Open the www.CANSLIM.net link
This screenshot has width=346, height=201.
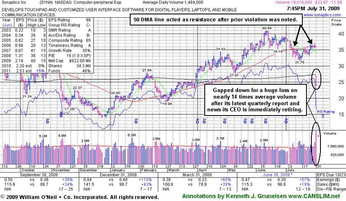point(314,196)
